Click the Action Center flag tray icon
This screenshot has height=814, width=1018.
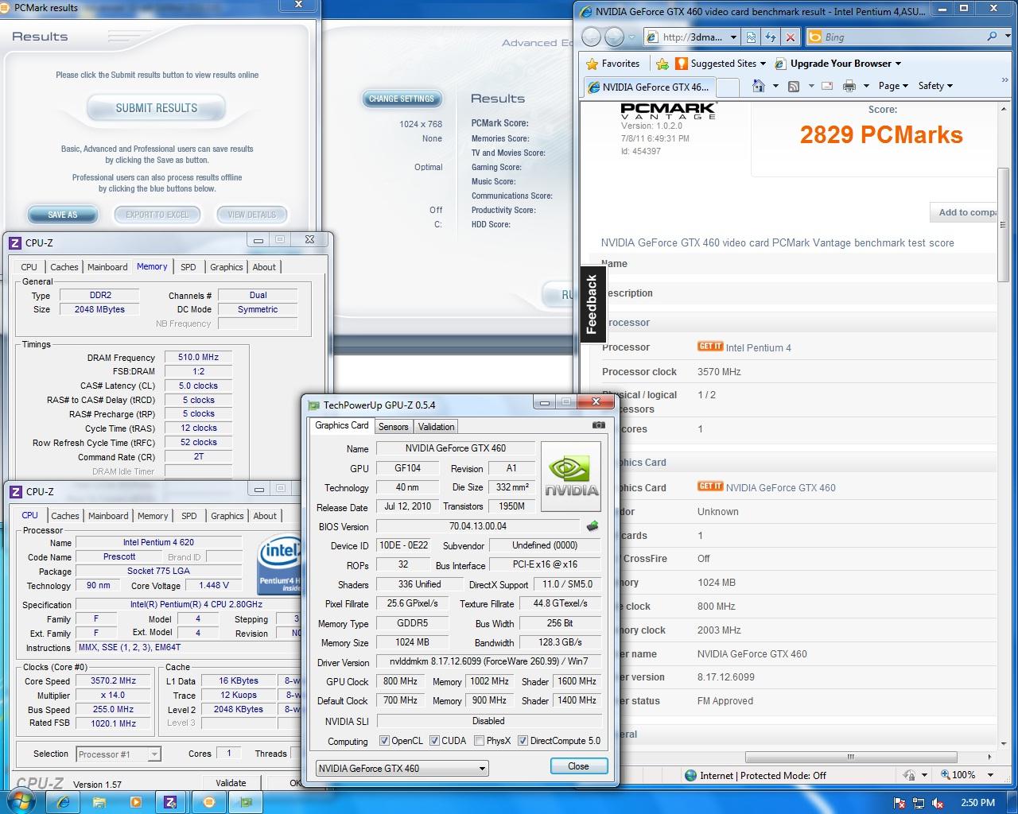pos(899,803)
